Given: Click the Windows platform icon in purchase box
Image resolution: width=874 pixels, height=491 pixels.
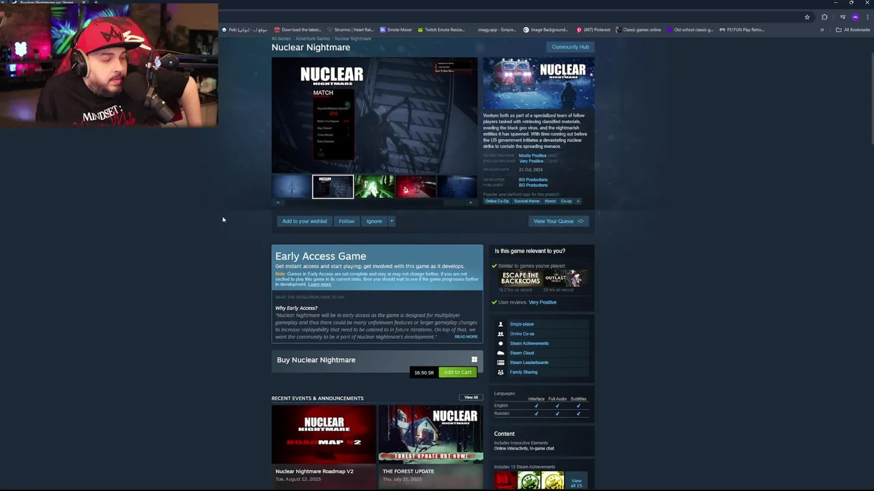Looking at the screenshot, I should point(474,360).
